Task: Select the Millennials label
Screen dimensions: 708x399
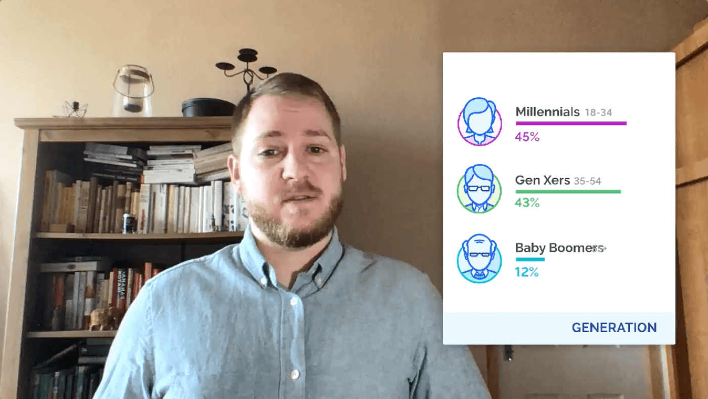Action: pos(547,112)
